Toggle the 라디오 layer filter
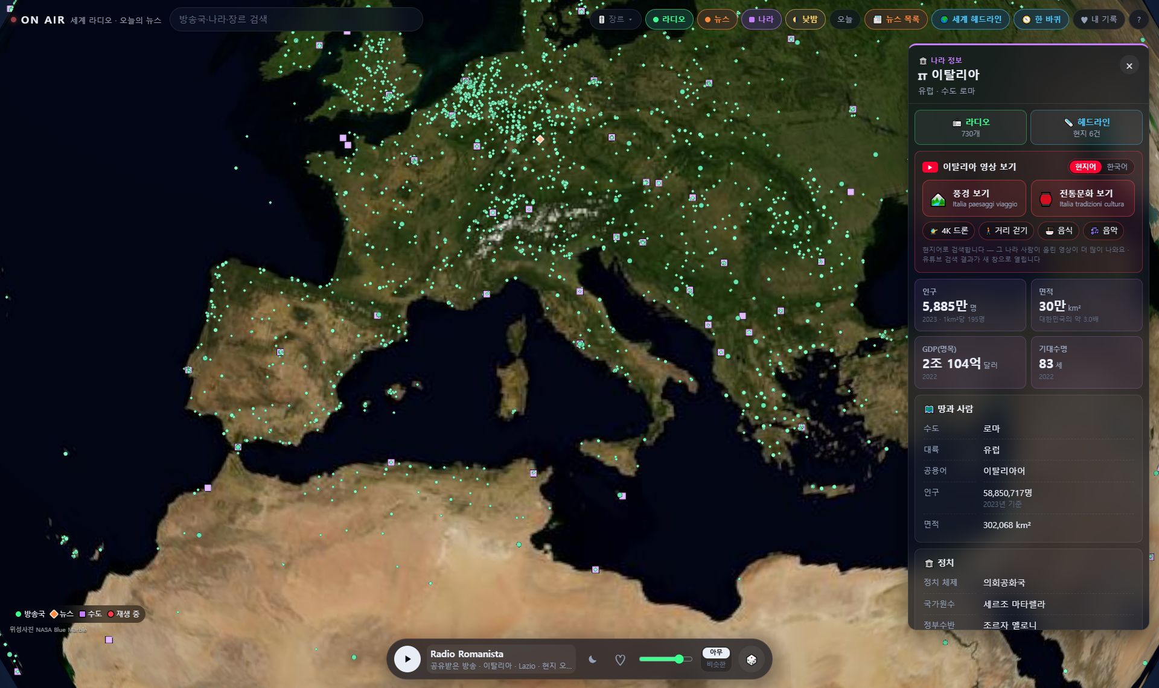This screenshot has height=688, width=1159. click(x=669, y=19)
